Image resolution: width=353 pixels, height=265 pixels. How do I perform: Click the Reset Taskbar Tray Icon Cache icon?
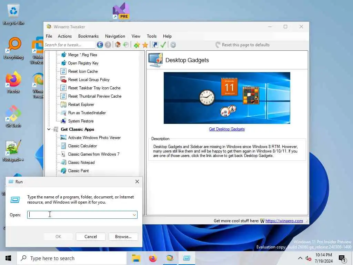click(64, 88)
